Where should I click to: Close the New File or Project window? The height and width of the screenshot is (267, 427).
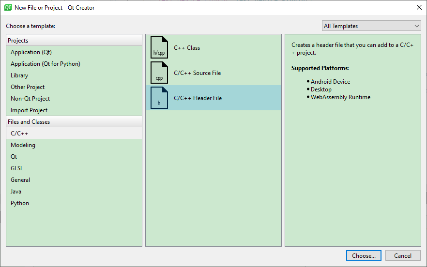tap(419, 7)
